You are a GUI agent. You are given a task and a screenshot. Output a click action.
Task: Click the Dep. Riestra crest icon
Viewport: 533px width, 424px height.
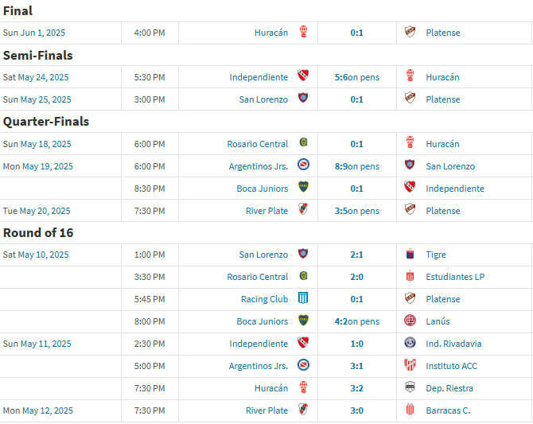click(x=410, y=388)
